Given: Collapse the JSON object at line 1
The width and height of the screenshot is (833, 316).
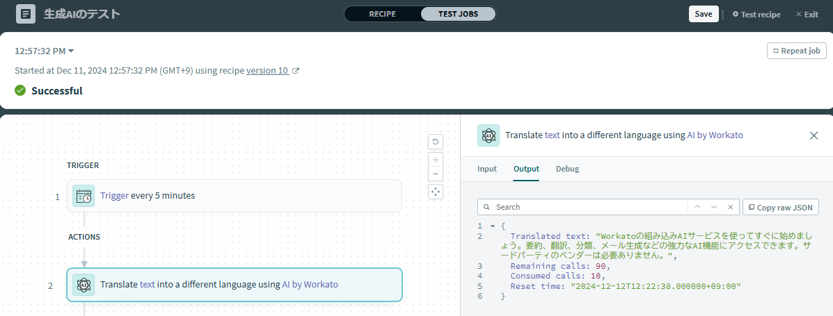Looking at the screenshot, I should tap(493, 226).
